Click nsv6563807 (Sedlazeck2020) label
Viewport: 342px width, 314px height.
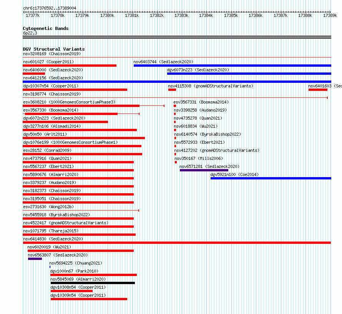pos(58,255)
